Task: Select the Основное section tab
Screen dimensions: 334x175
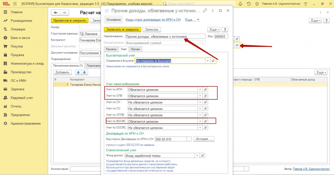Action: [114, 20]
